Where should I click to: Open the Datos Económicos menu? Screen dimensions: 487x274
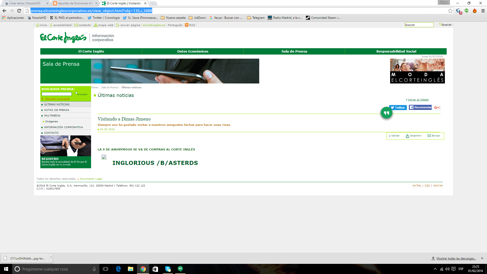(x=193, y=51)
